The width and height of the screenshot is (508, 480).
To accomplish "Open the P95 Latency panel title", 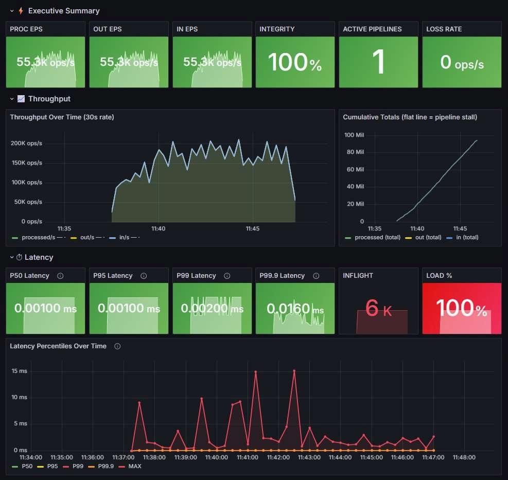I will (113, 276).
